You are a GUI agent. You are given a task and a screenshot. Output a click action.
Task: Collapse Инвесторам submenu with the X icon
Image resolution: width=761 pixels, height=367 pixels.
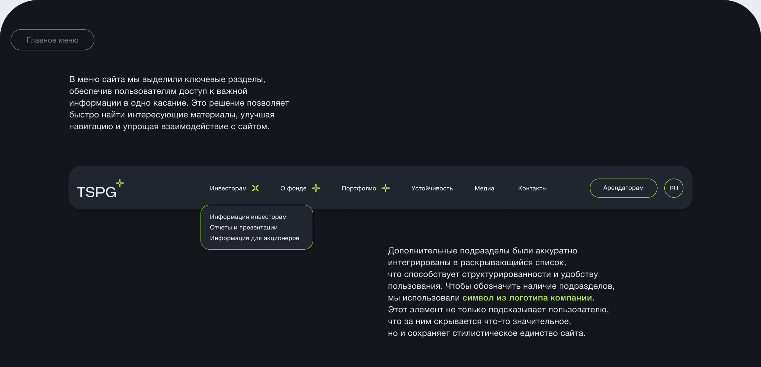click(x=255, y=188)
